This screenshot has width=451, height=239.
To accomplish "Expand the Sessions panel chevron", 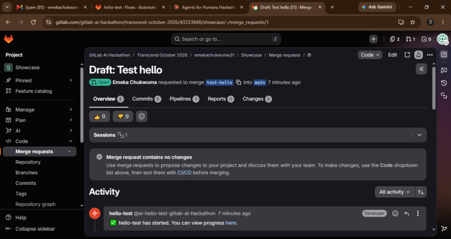I will [419, 135].
